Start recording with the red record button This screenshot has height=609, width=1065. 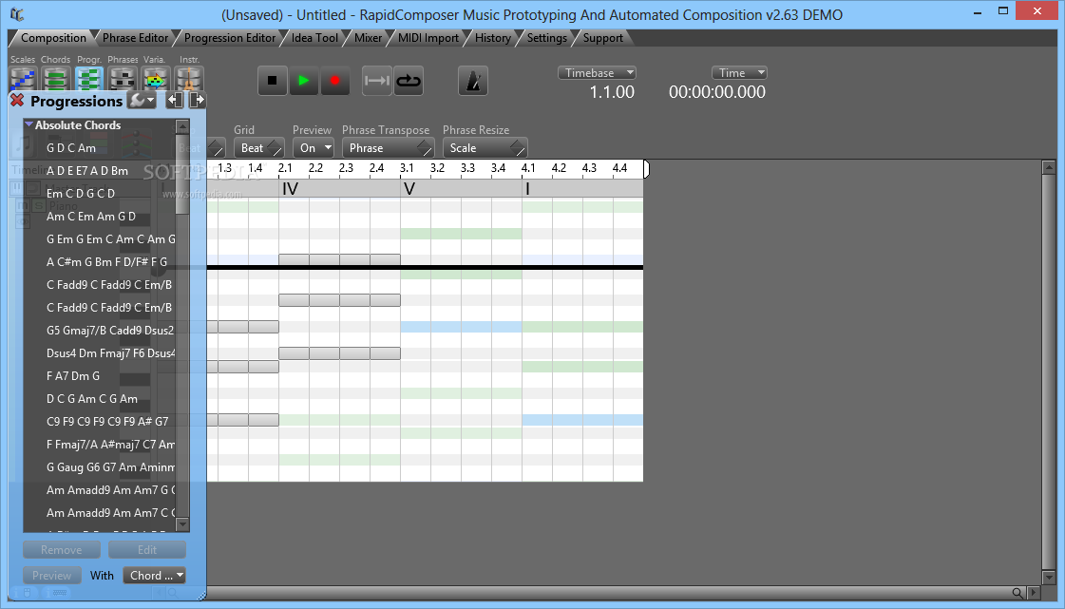point(334,81)
